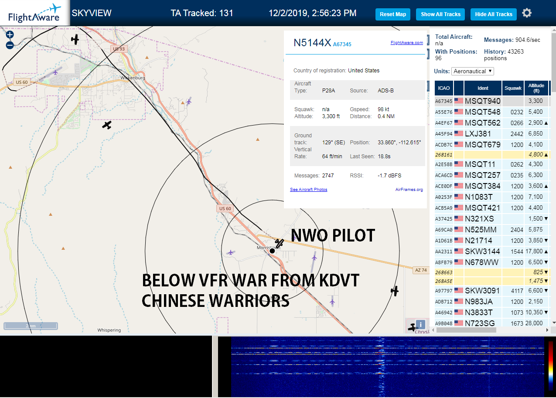Open See Aircraft Photos link
Screen dimensions: 556x398
309,190
